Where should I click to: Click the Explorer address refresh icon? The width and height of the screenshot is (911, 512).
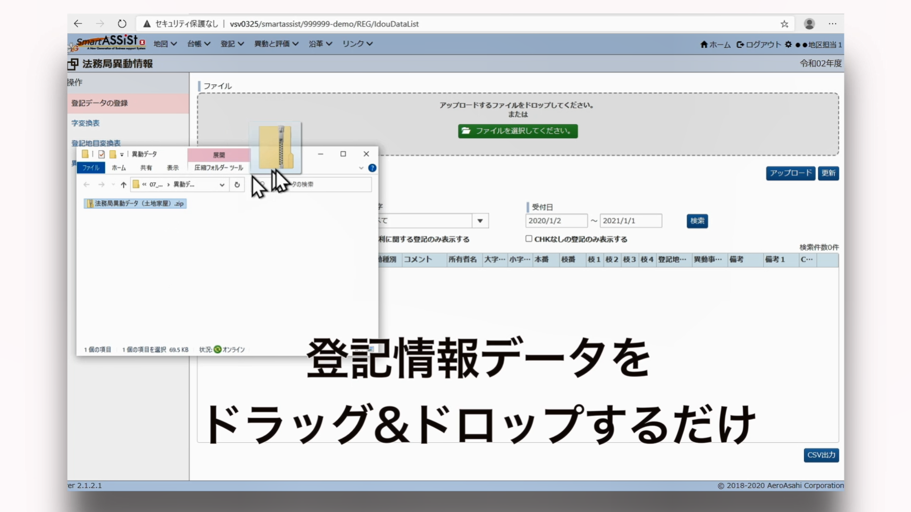pos(237,184)
